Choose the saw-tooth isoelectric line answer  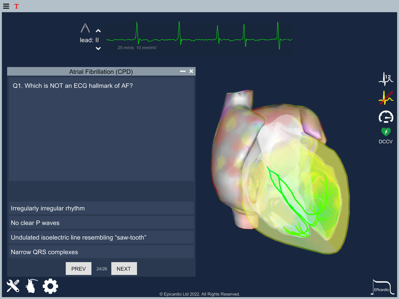[101, 237]
